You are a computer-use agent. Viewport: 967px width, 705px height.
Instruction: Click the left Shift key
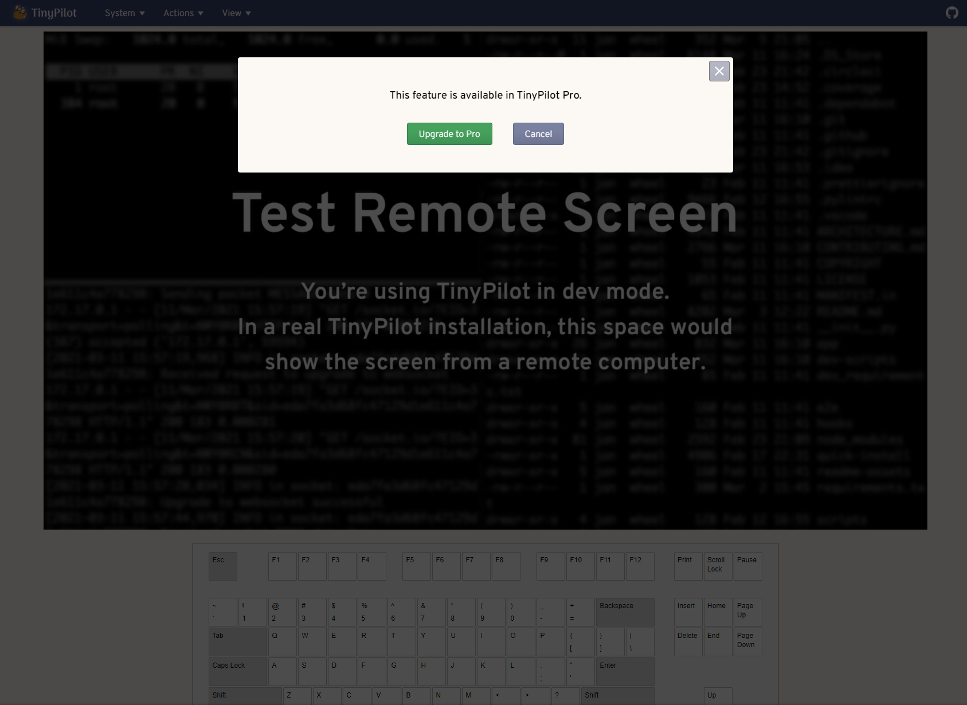pyautogui.click(x=245, y=696)
